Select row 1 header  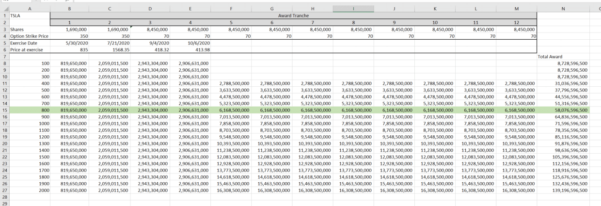click(x=4, y=16)
